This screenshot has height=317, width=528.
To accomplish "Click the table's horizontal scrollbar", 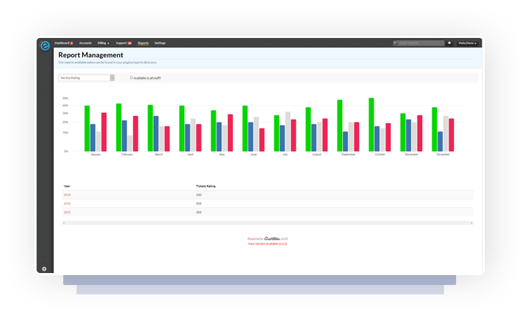I will [x=268, y=222].
